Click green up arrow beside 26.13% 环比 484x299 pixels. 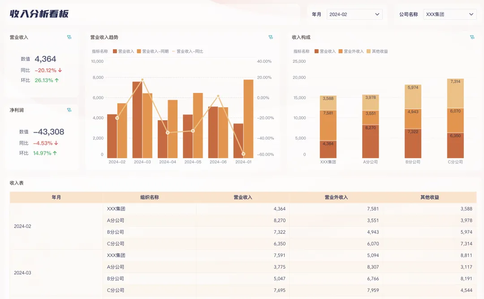pos(57,80)
